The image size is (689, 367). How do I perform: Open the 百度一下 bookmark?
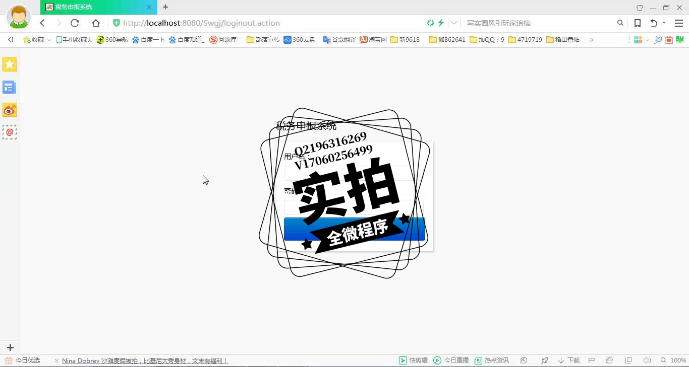tap(148, 40)
